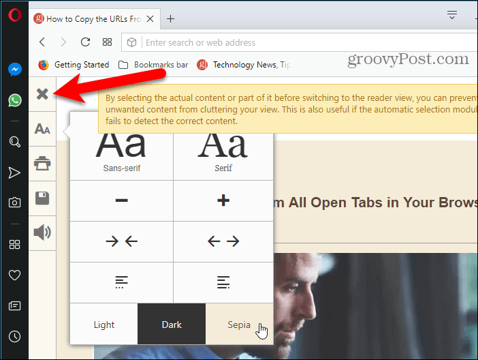Select the Sepia color theme

[239, 325]
